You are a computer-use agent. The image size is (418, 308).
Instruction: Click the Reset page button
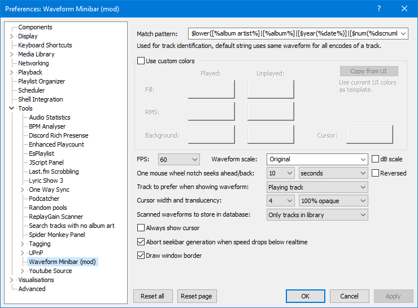(x=197, y=296)
